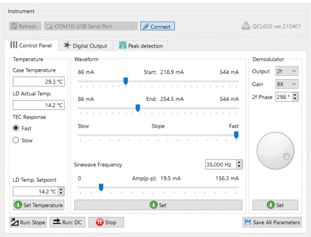Click the Peak detection curve icon
Viewport: 311px width, 237px height.
123,45
